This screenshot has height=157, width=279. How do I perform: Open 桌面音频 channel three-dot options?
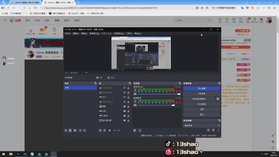pos(135,101)
